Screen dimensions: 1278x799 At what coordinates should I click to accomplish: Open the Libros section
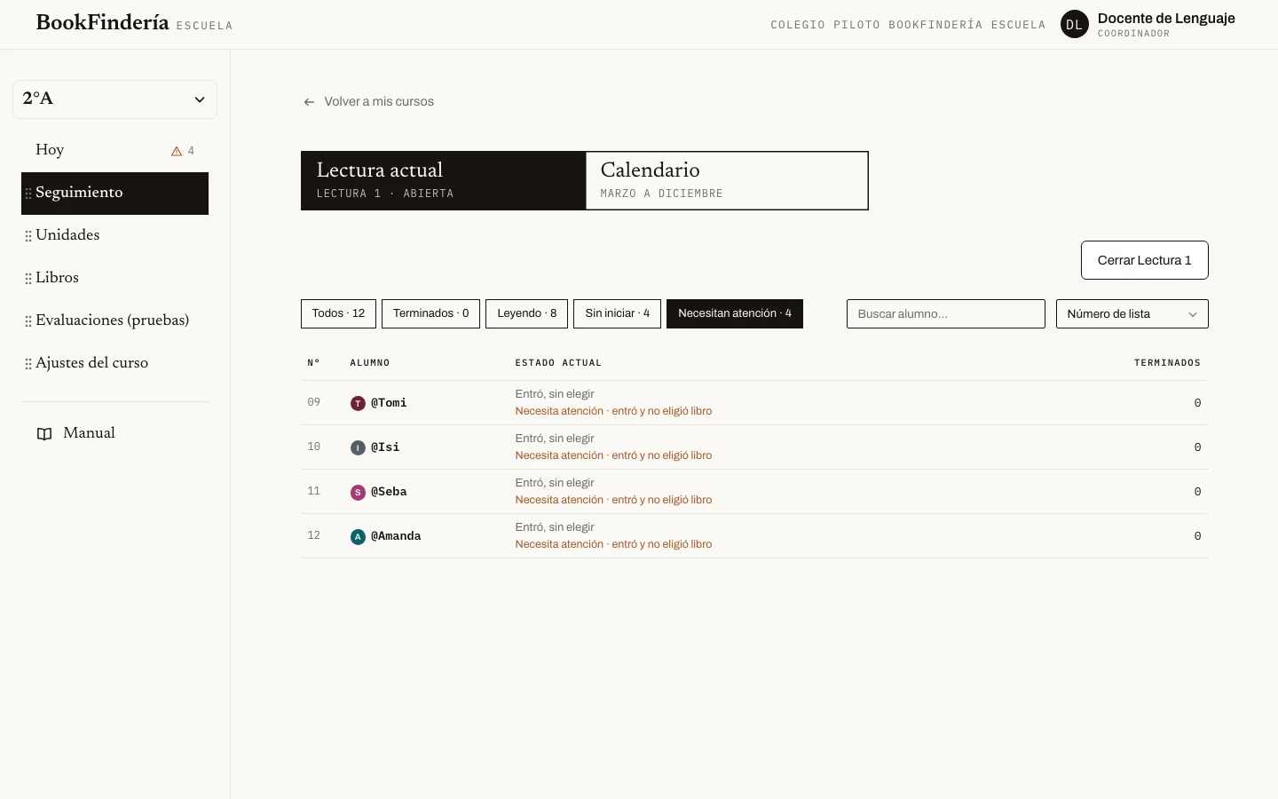[114, 278]
